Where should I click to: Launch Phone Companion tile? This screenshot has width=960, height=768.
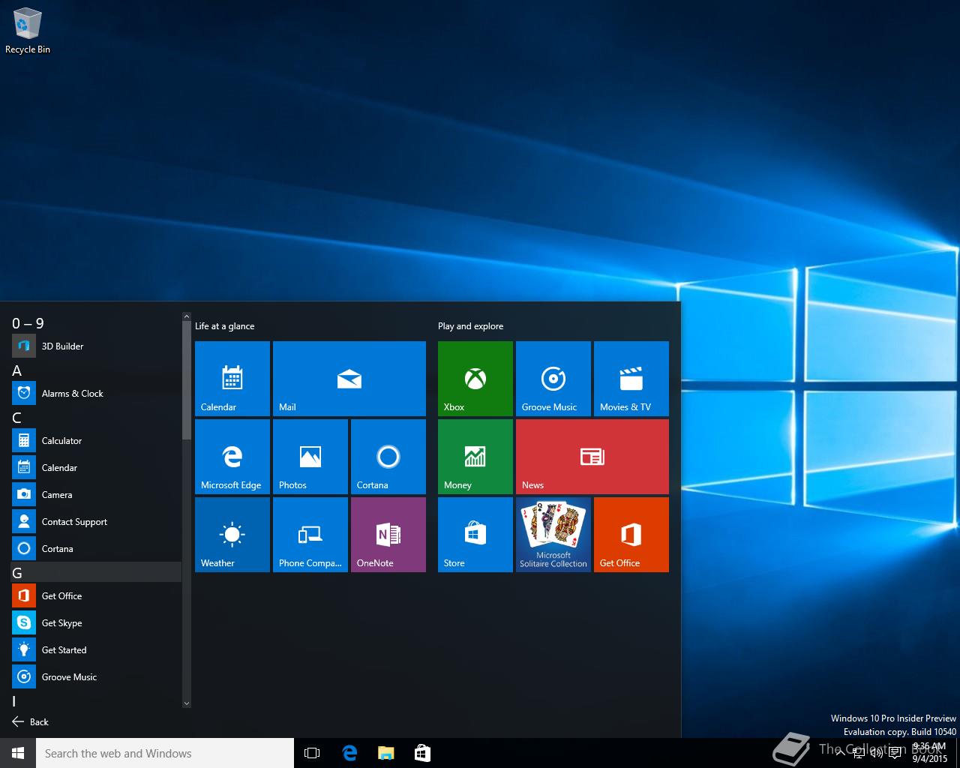point(310,535)
